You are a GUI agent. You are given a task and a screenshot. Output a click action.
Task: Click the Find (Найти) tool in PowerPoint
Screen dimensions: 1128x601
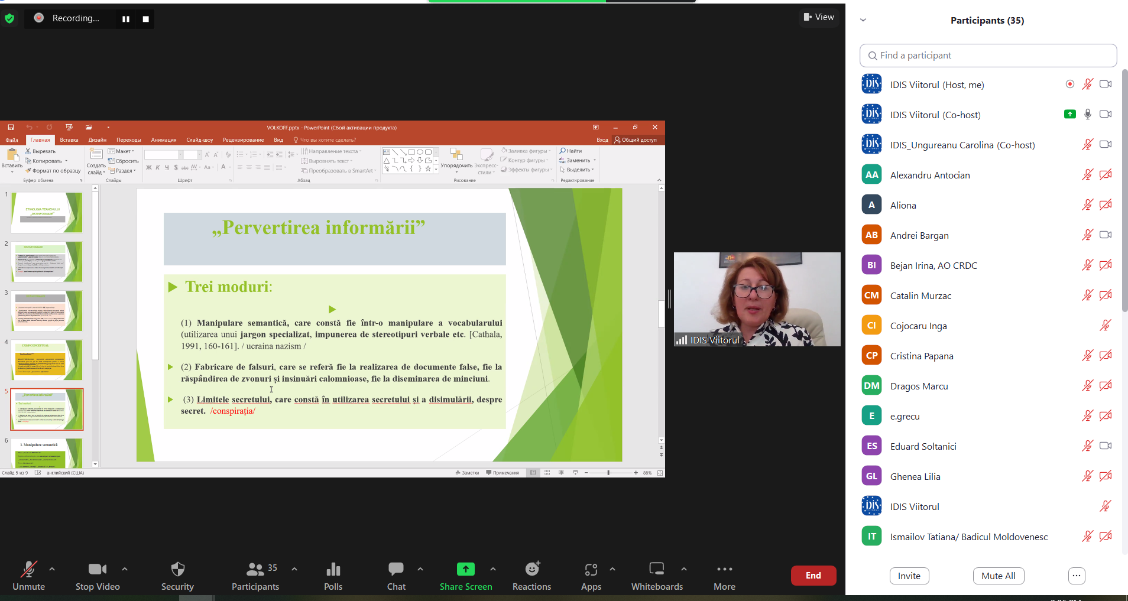click(571, 151)
